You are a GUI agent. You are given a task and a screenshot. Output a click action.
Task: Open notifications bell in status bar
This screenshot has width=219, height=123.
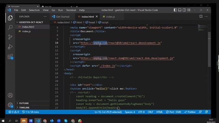tap(206, 112)
